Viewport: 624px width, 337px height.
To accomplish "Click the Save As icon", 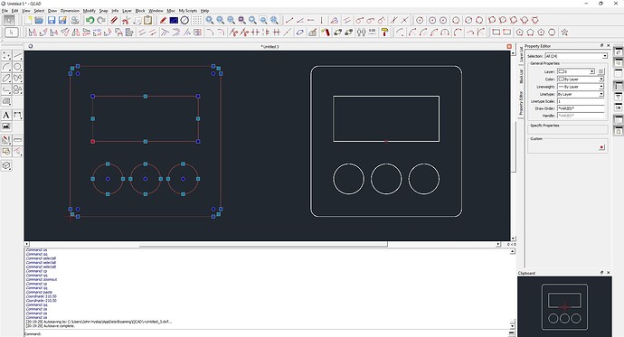I will pos(63,20).
